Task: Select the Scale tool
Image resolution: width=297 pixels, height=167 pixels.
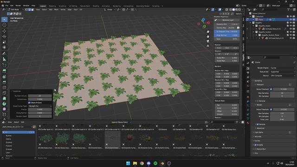Action: point(4,42)
